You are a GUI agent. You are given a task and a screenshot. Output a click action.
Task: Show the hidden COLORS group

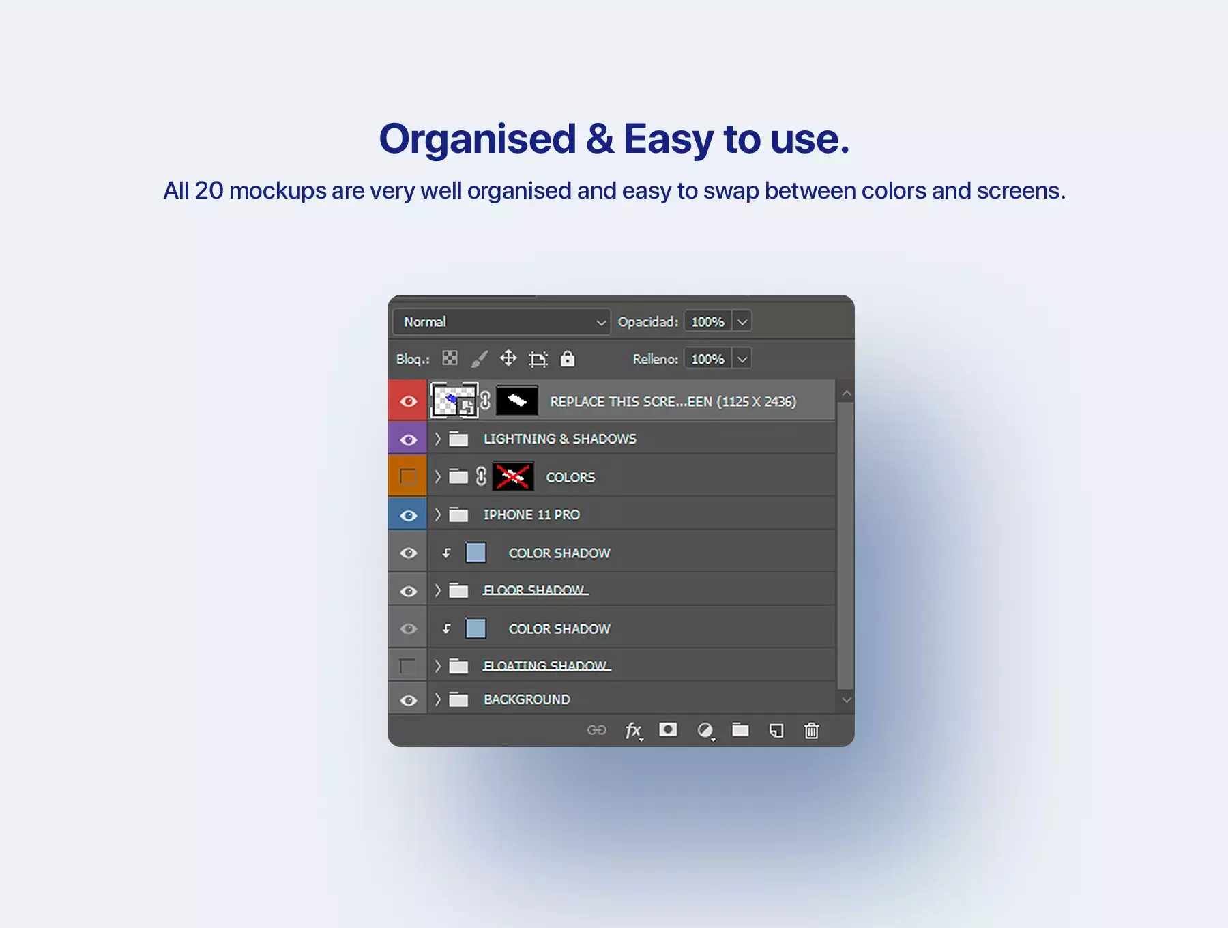(408, 476)
